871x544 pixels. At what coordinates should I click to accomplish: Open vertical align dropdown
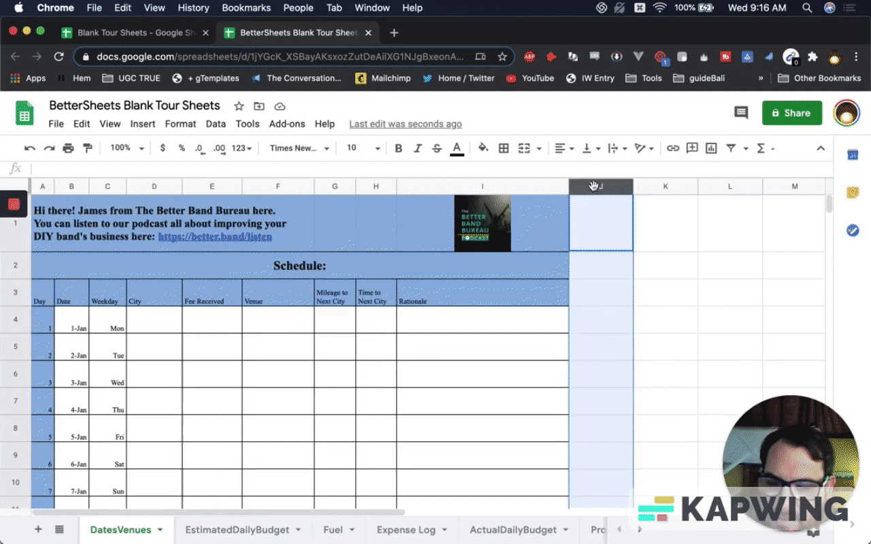592,148
